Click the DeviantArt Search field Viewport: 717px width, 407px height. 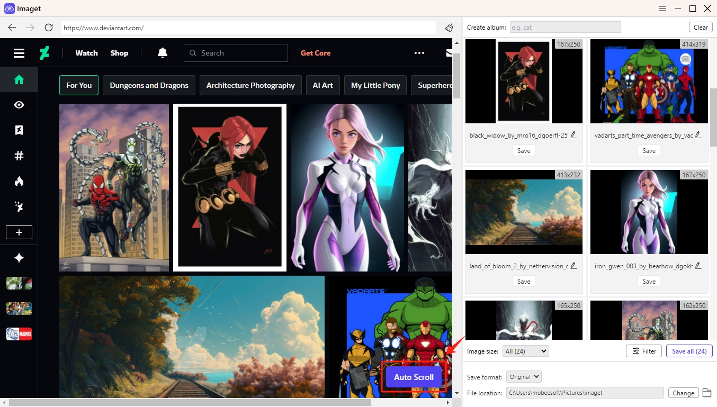[x=236, y=53]
